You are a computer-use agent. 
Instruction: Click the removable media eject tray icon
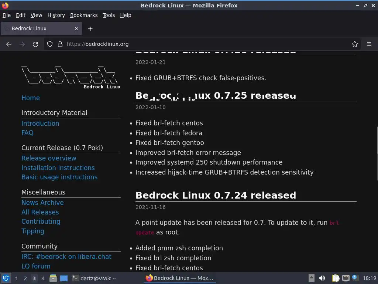tap(312, 278)
